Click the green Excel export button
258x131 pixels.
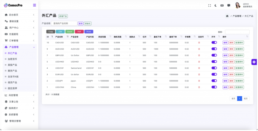[70, 32]
